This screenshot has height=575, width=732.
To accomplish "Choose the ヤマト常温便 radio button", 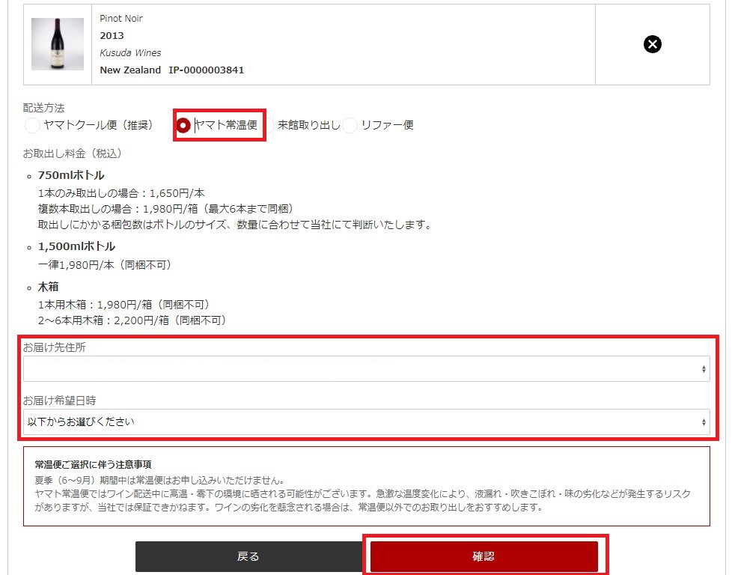I will (x=183, y=126).
